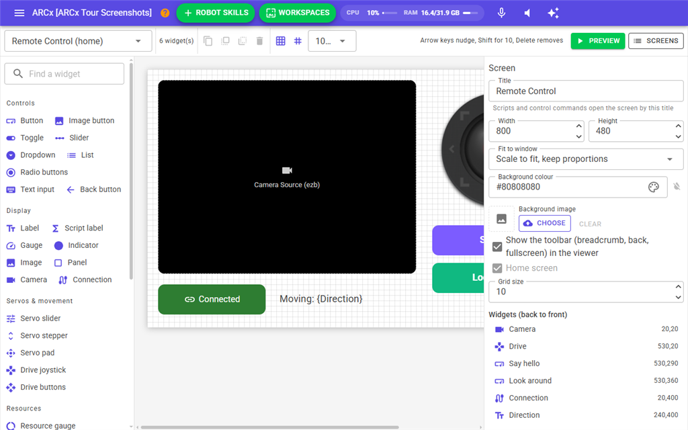The height and width of the screenshot is (430, 688).
Task: Add a Toggle widget
Action: 25,138
